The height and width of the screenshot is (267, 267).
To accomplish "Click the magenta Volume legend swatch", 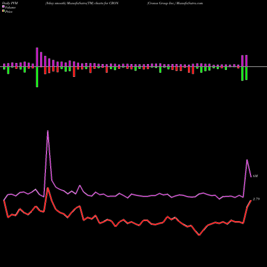I will tap(3, 6).
